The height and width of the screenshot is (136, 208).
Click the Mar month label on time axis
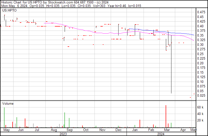[167, 130]
